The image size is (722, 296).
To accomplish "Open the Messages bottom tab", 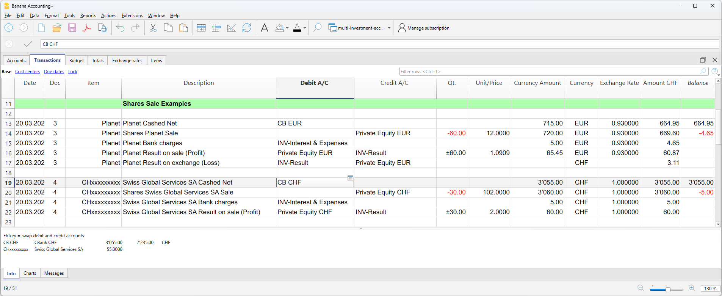I will (x=54, y=273).
